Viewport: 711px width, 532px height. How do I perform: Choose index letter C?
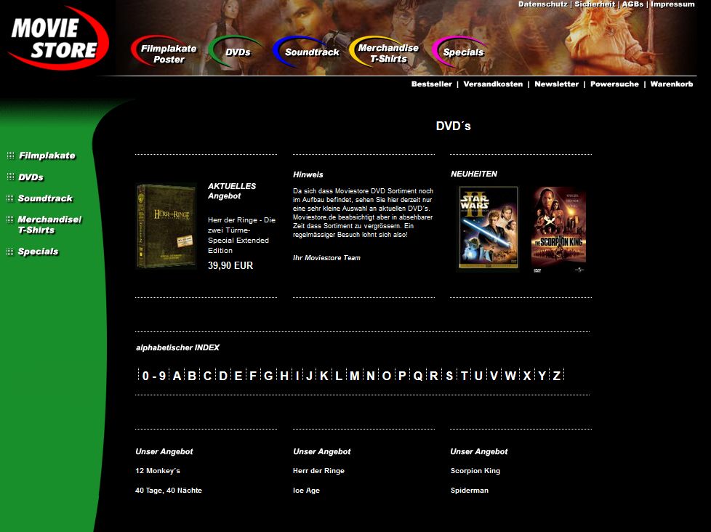click(207, 376)
